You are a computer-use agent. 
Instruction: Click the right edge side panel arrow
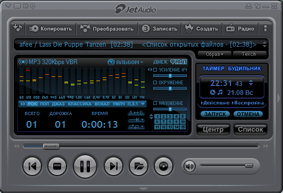point(279,98)
